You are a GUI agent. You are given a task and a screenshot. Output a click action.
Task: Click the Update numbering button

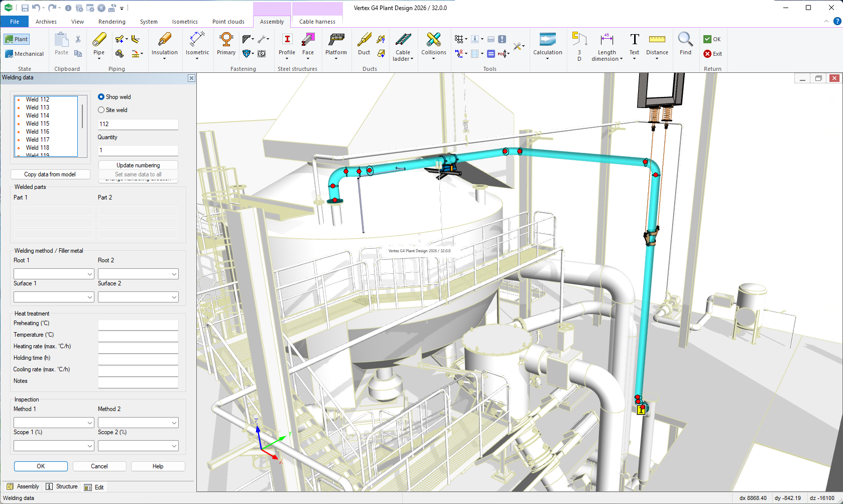(x=138, y=165)
